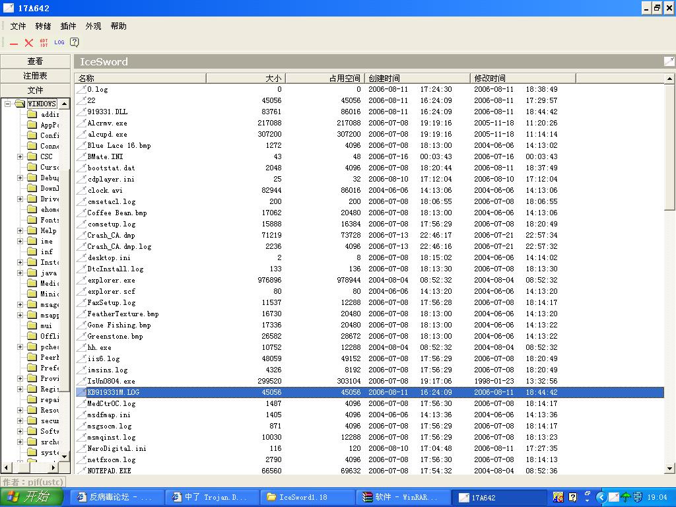This screenshot has width=676, height=507.
Task: Expand the java folder node
Action: pyautogui.click(x=20, y=273)
